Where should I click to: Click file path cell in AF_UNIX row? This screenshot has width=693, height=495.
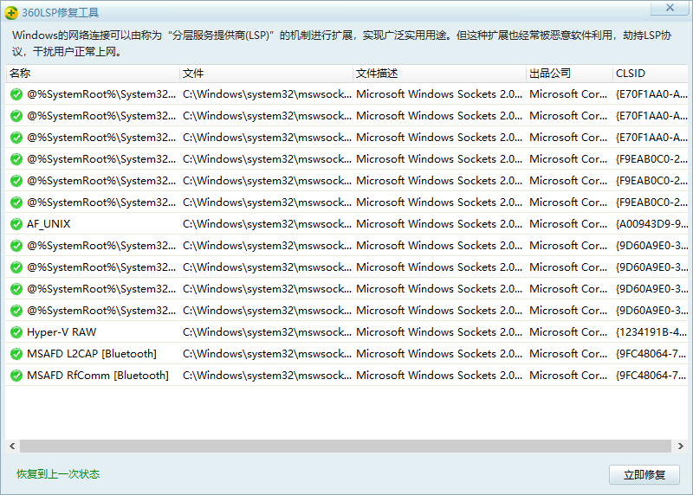pyautogui.click(x=267, y=224)
